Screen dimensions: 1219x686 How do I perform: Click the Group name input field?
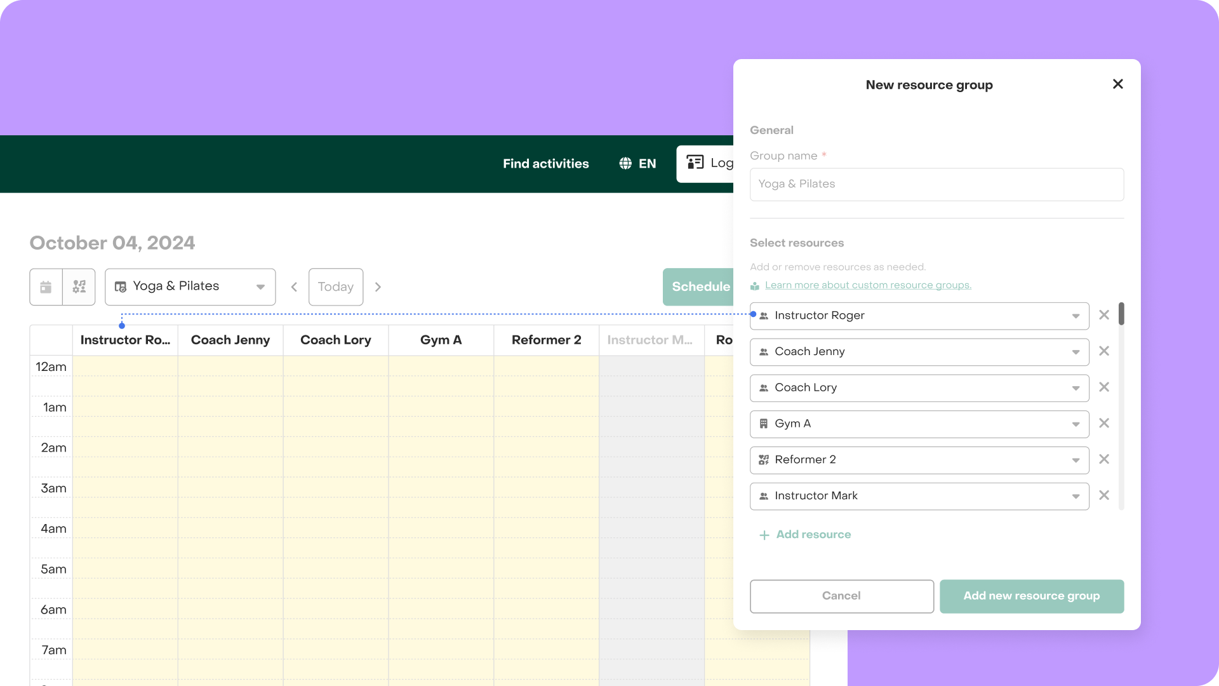pyautogui.click(x=936, y=184)
